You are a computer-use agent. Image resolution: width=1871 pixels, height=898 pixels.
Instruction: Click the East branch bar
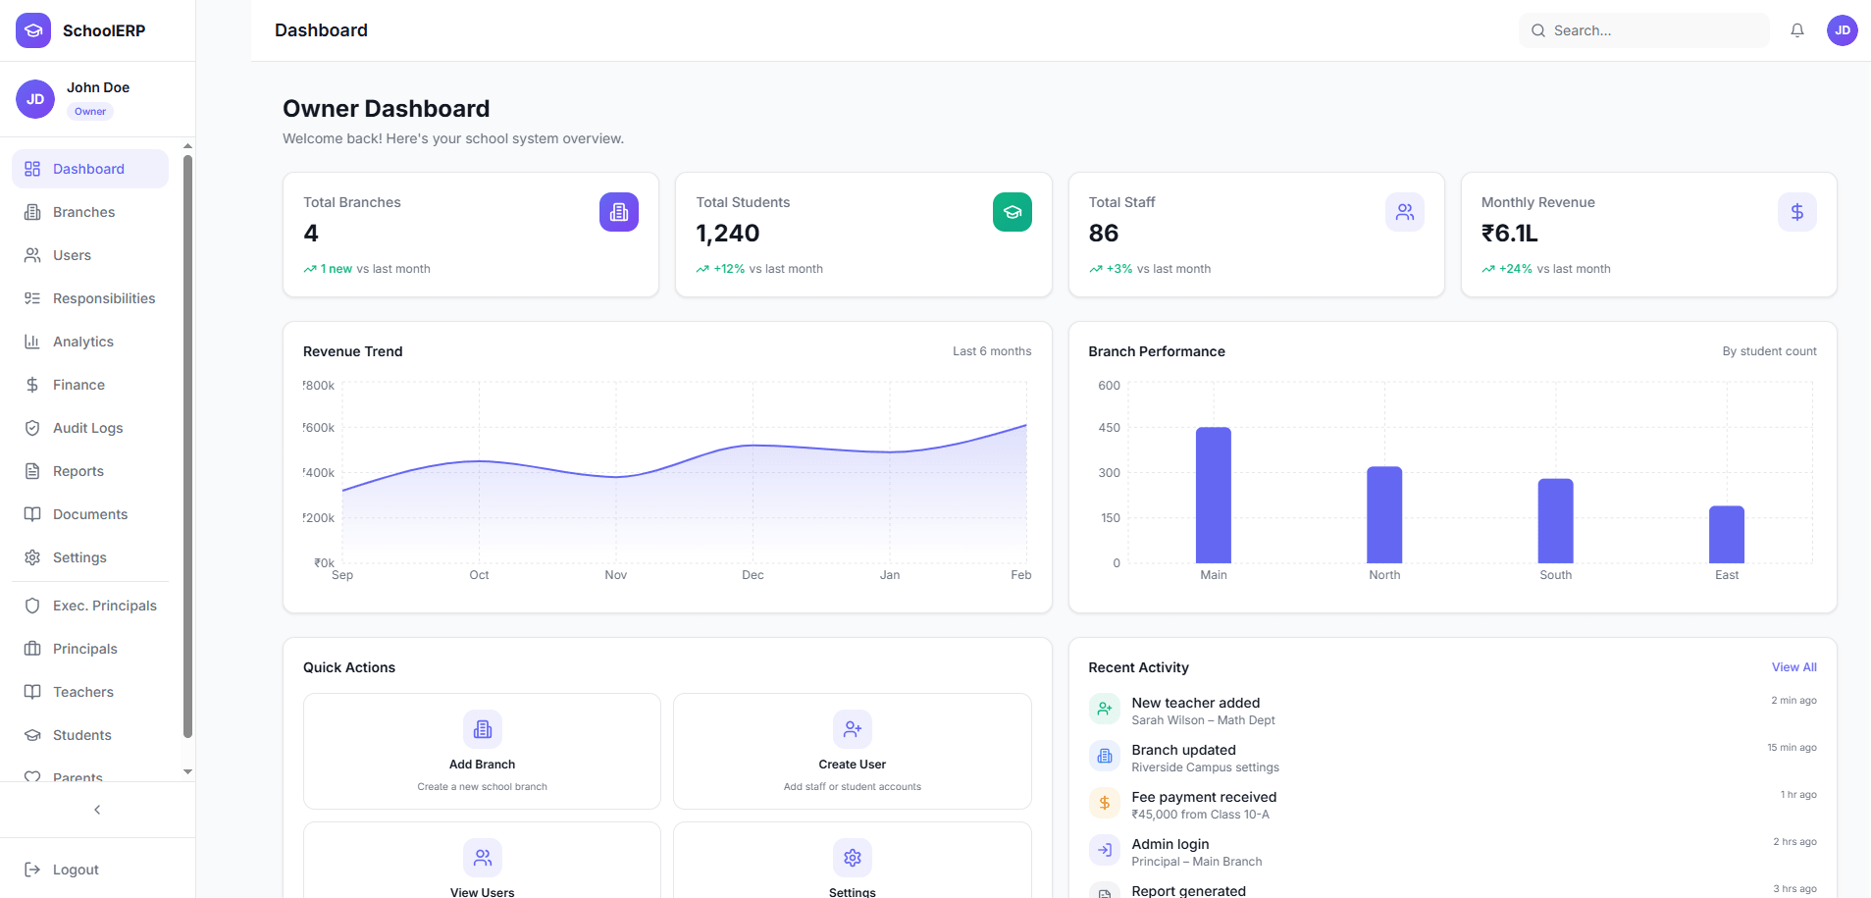point(1727,535)
